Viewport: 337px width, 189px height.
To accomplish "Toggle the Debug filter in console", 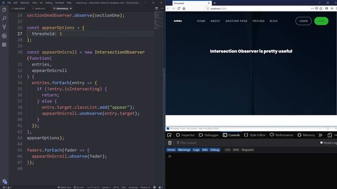I will 215,150.
